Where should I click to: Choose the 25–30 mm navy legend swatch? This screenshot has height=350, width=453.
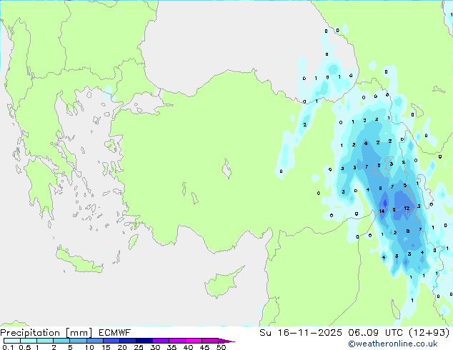coord(144,341)
